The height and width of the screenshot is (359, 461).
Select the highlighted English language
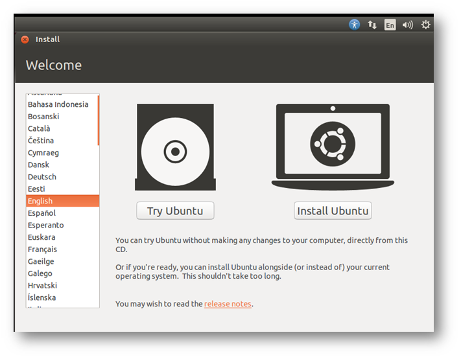[62, 201]
